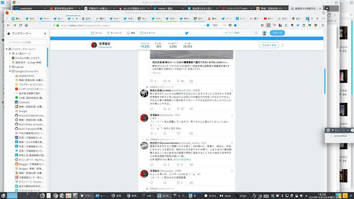Image resolution: width=354 pixels, height=199 pixels.
Task: Go back with Firefox back arrow
Action: click(8, 25)
